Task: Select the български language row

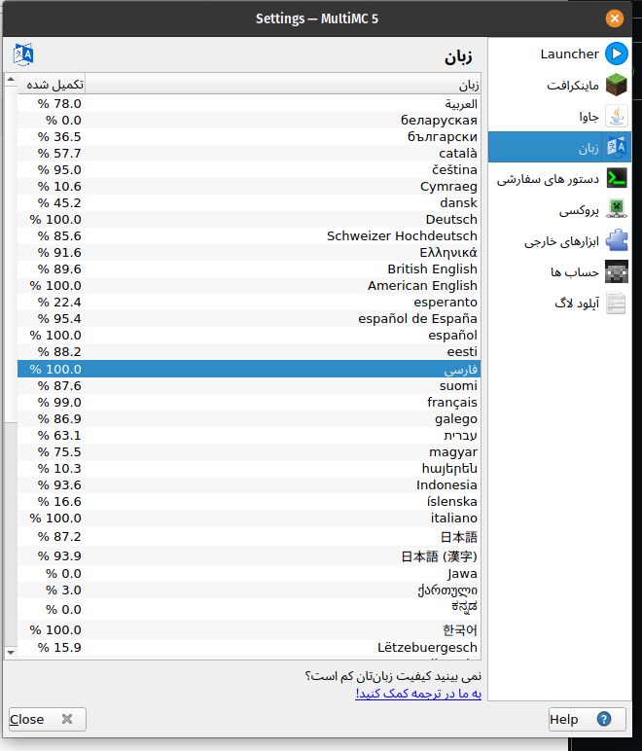Action: 249,136
